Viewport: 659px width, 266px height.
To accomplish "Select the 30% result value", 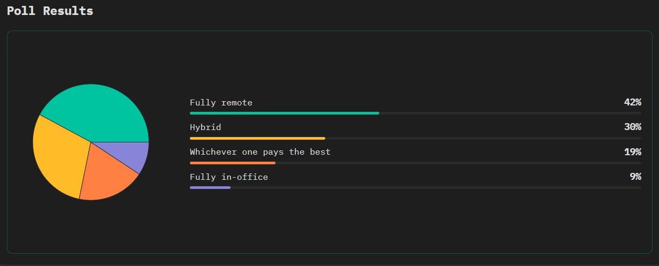I will coord(632,127).
